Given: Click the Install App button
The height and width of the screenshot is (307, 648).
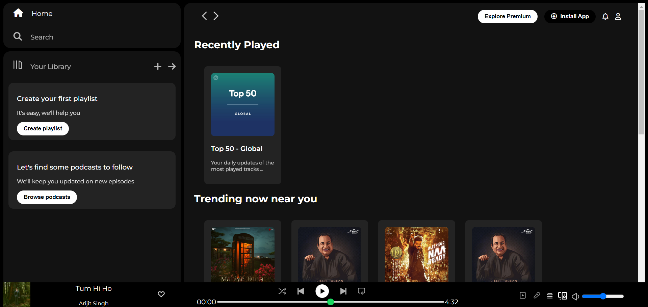Looking at the screenshot, I should (570, 17).
